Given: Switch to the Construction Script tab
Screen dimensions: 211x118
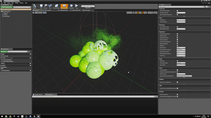Looking at the screenshot, I should pos(63,10).
